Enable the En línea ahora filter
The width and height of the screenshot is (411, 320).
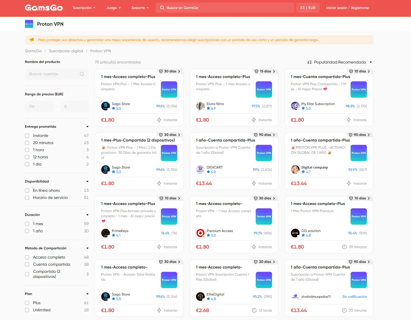(27, 190)
